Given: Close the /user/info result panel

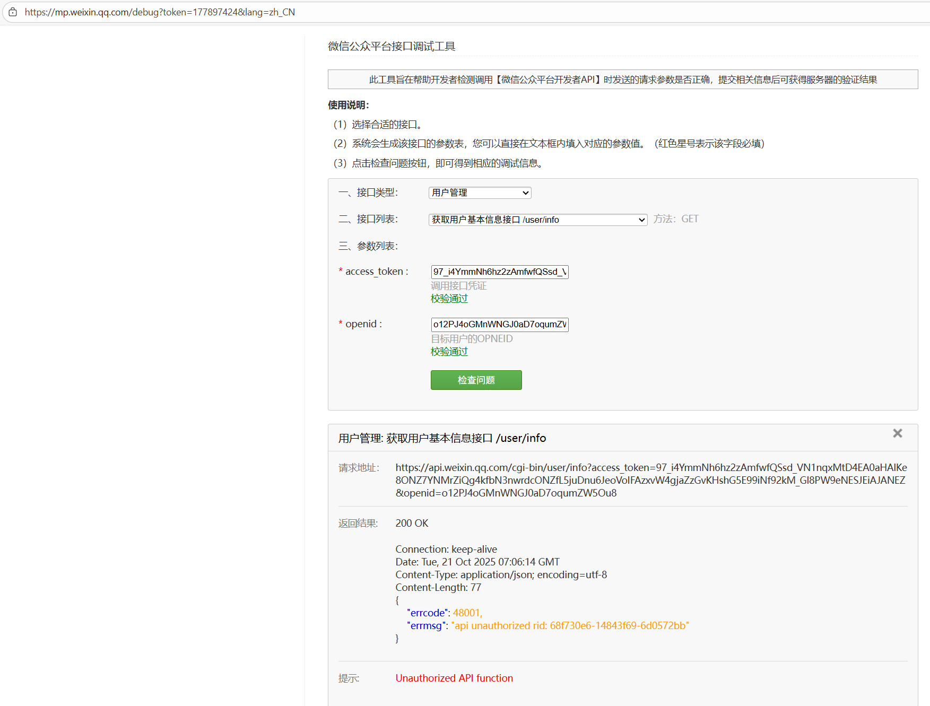Looking at the screenshot, I should 897,433.
